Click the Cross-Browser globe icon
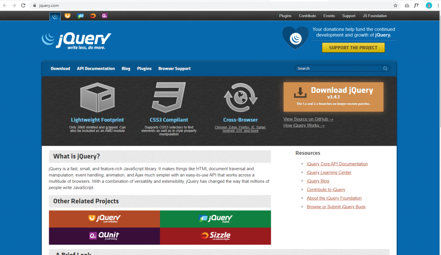 (240, 98)
